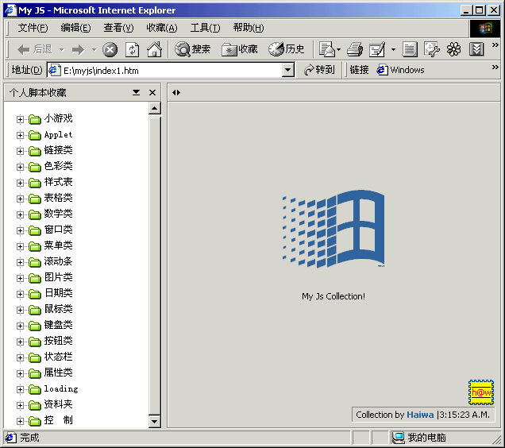Screen dimensions: 505x448
Task: Print the page with the printer icon
Action: (x=355, y=49)
